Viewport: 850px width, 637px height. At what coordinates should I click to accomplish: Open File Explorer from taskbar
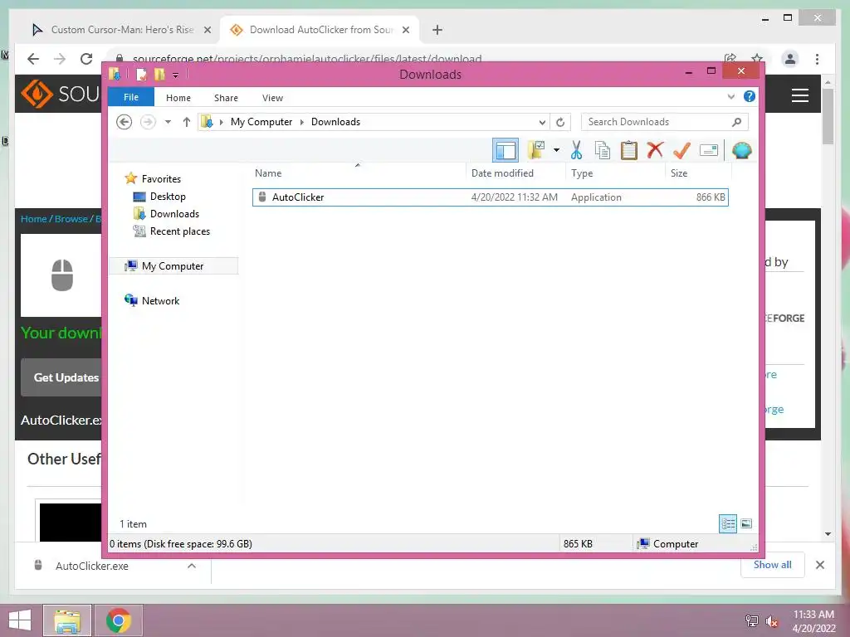[66, 620]
